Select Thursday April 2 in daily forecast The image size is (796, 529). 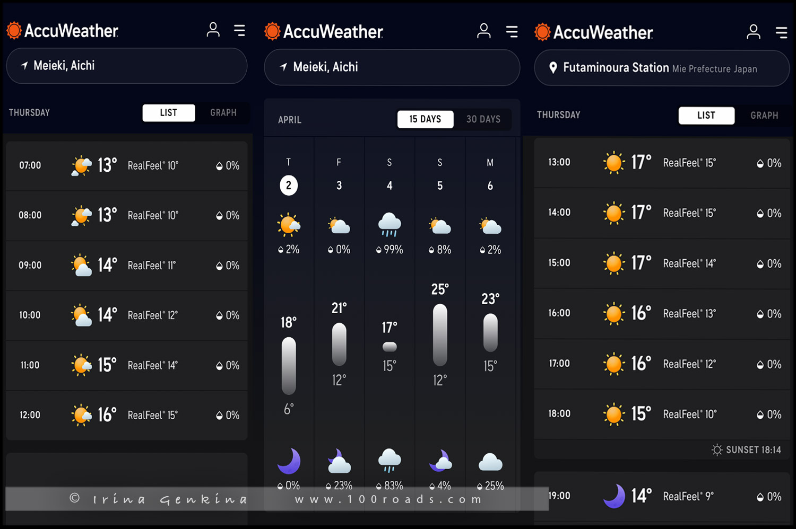(x=289, y=186)
